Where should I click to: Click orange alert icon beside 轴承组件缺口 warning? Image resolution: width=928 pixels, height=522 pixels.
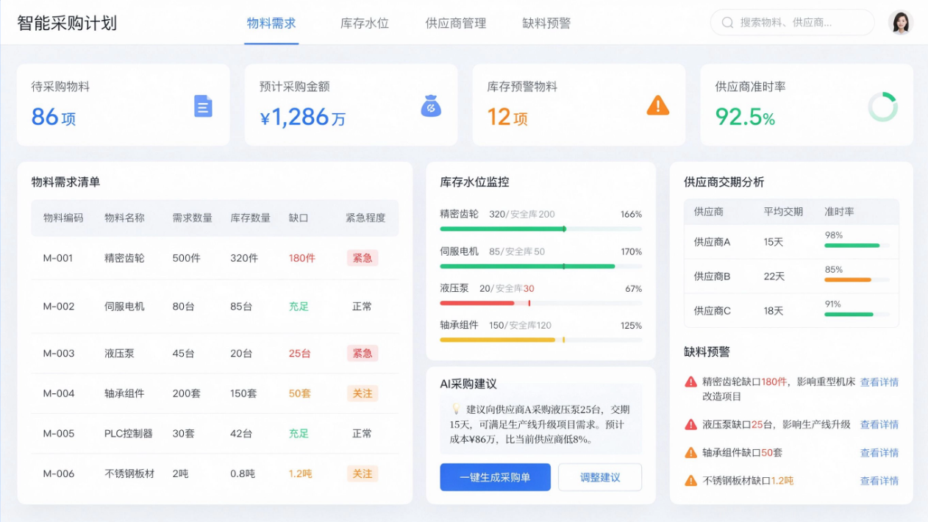click(690, 452)
